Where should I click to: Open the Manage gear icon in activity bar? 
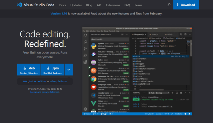85,109
